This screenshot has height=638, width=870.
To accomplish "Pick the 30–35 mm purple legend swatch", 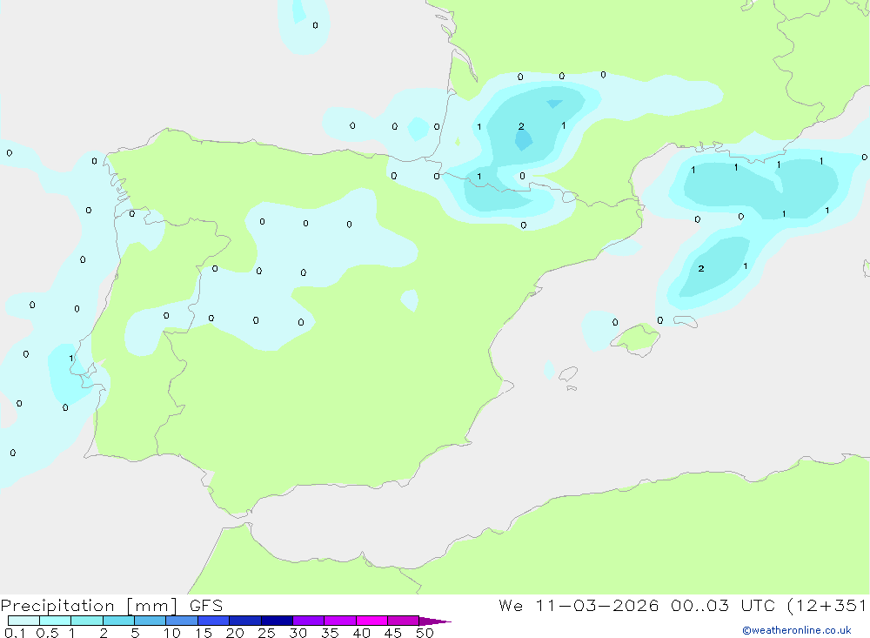I will click(309, 621).
